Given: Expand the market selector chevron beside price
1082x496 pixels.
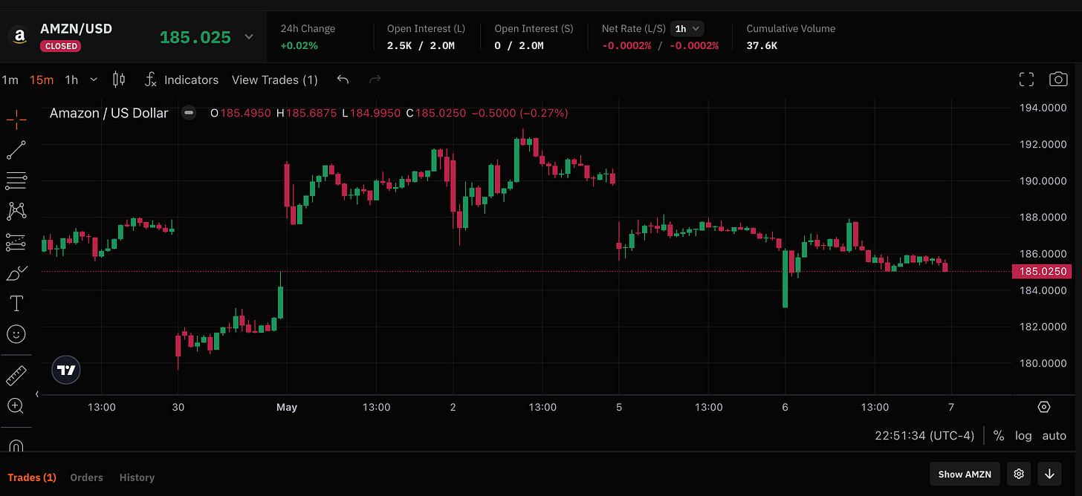Looking at the screenshot, I should pos(249,36).
